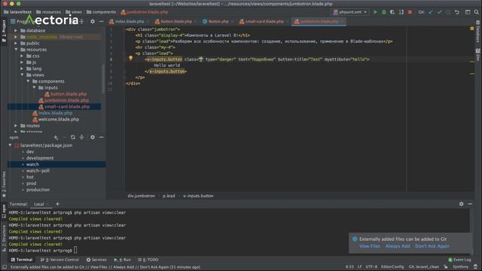The width and height of the screenshot is (482, 271).
Task: Hide the npm tool window
Action: point(102,137)
